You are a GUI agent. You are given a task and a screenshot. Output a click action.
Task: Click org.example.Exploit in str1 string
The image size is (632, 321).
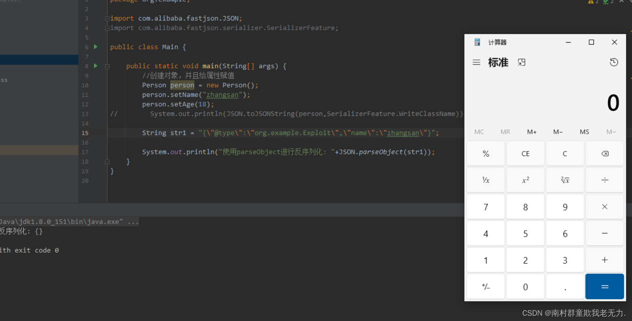click(x=292, y=133)
